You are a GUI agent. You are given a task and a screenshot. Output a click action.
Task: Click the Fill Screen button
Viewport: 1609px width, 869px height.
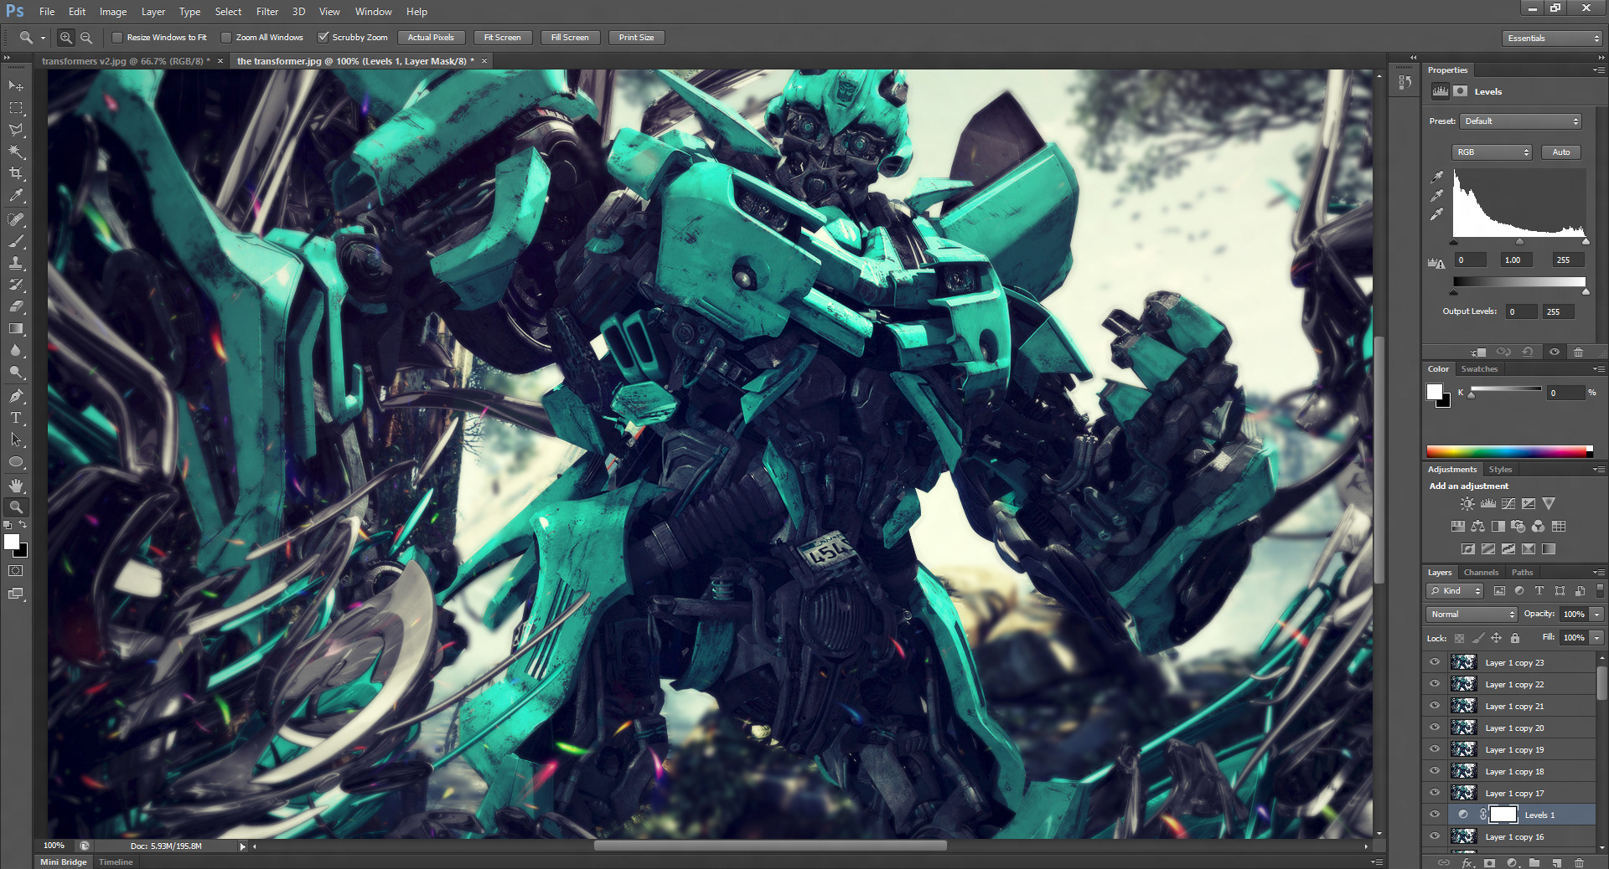click(570, 38)
